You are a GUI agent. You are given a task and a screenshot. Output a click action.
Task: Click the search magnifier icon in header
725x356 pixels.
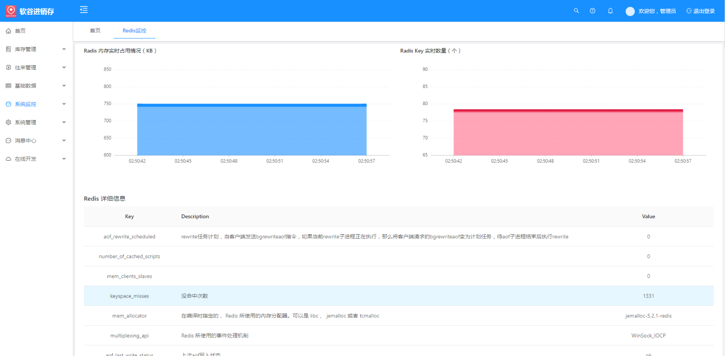576,11
